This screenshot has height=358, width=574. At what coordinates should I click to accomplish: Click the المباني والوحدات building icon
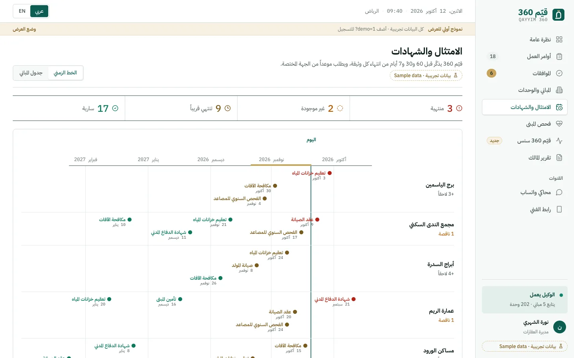[559, 90]
